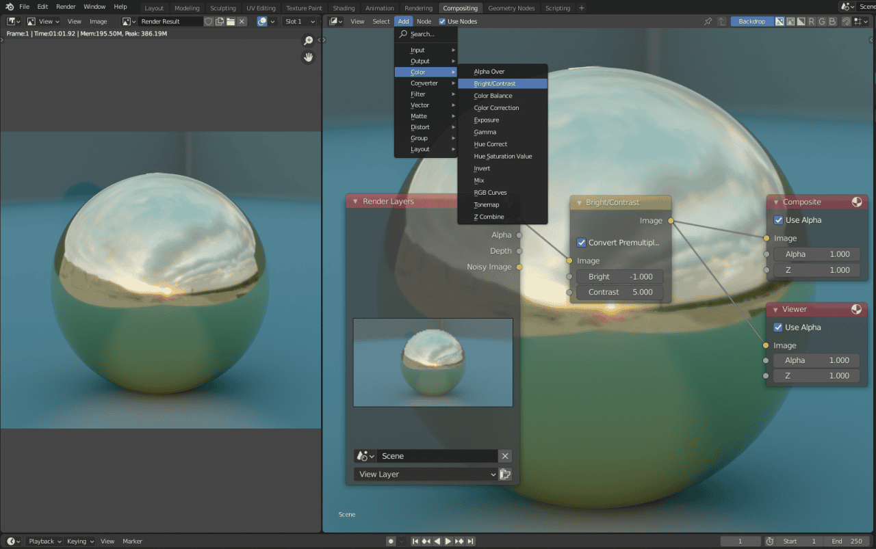
Task: Show backdrop color and alpha channel
Action: click(x=790, y=21)
